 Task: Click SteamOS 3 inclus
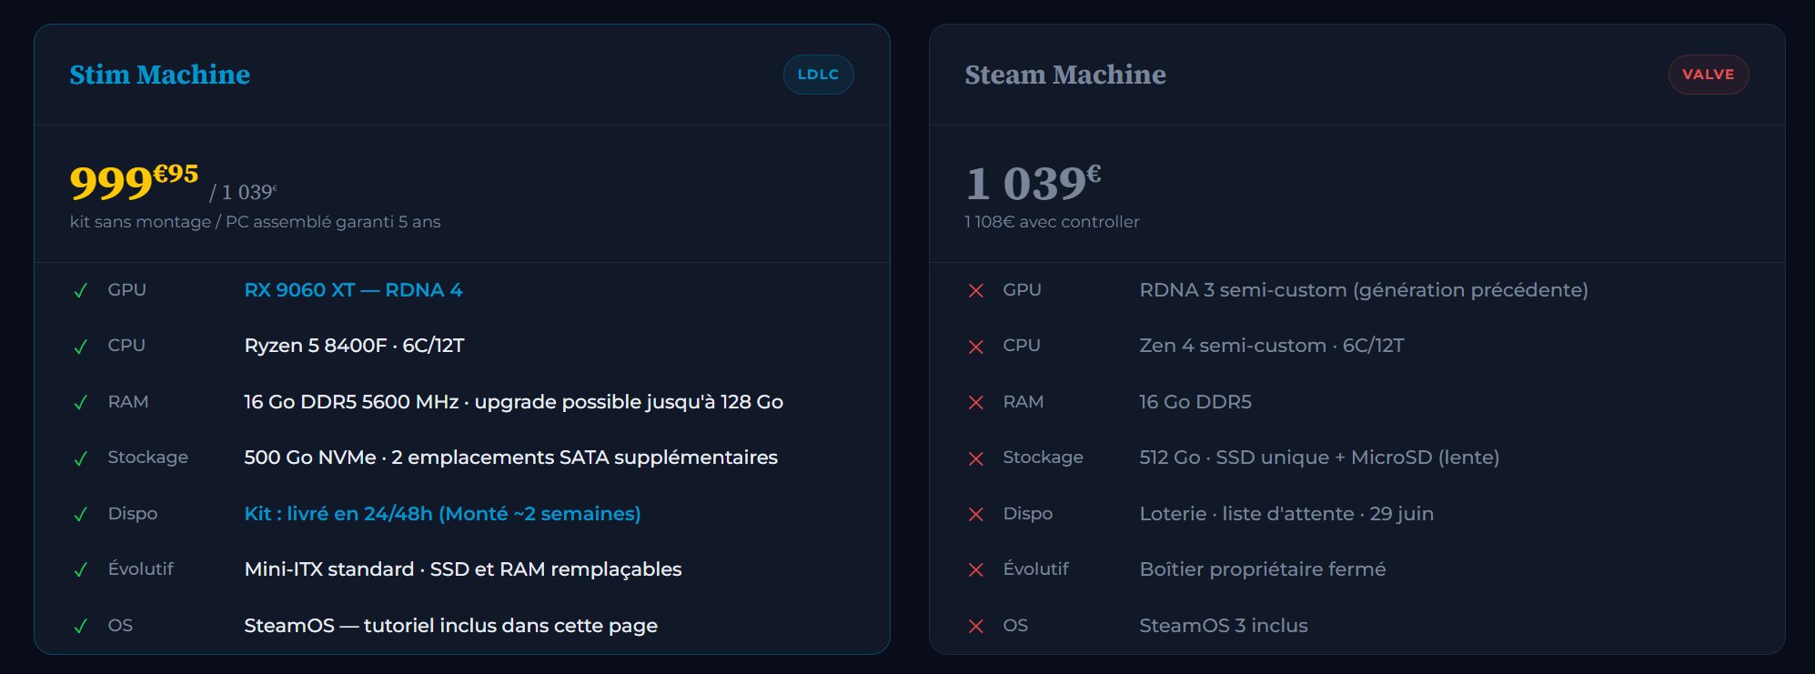tap(1224, 626)
